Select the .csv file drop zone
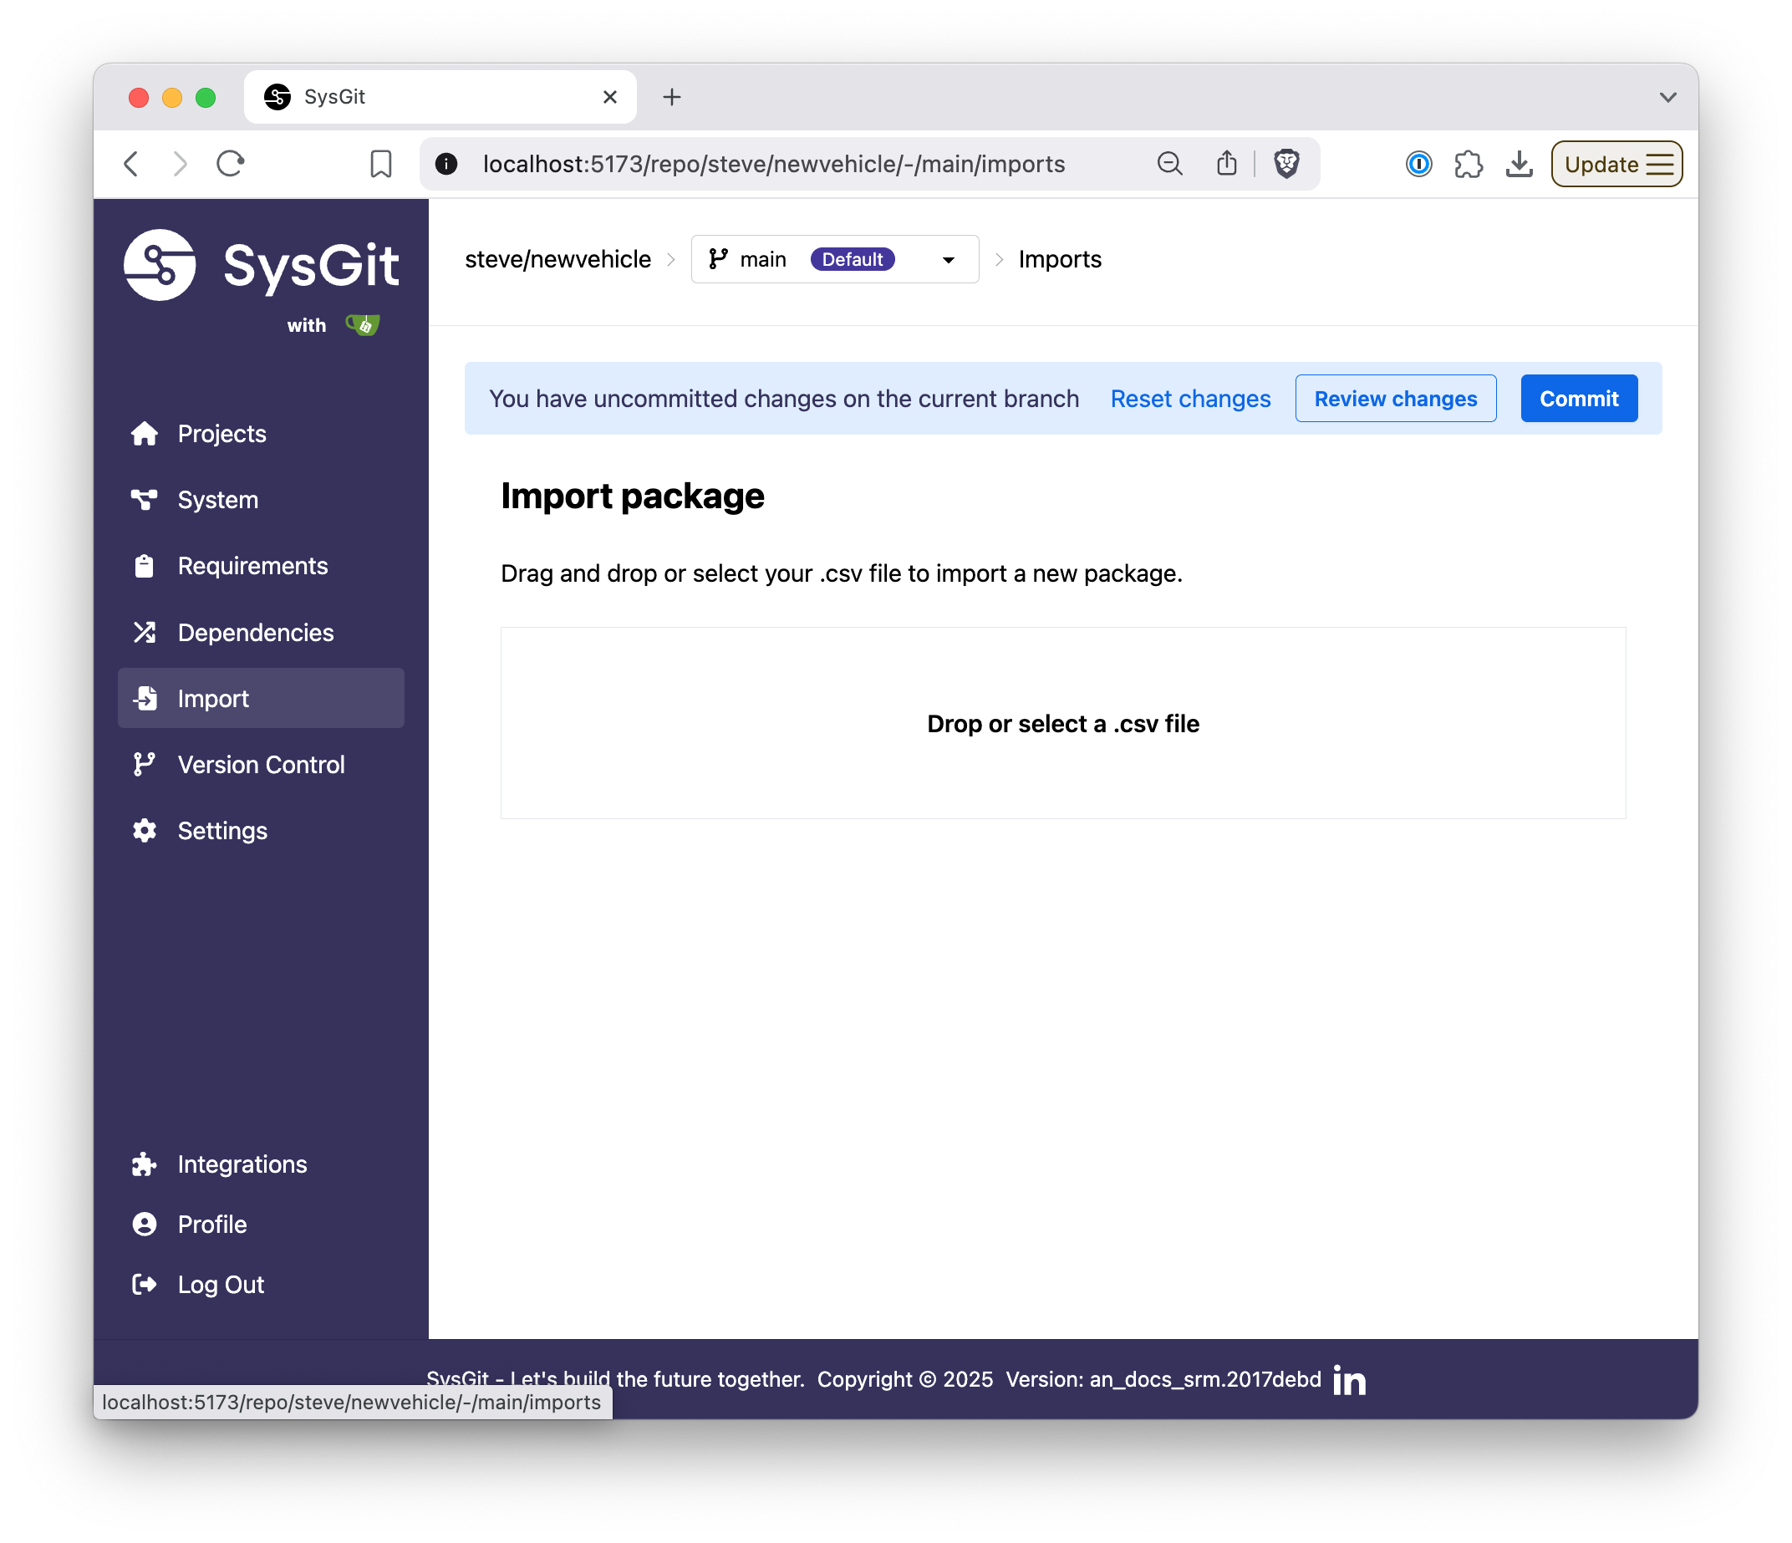Image resolution: width=1792 pixels, height=1543 pixels. [1063, 723]
